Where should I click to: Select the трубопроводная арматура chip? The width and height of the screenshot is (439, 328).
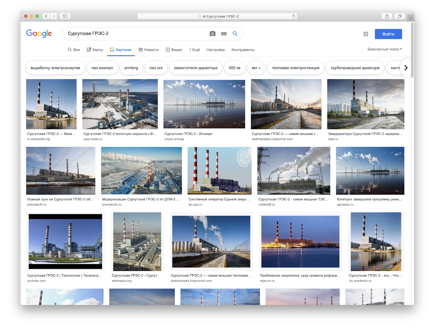click(355, 68)
